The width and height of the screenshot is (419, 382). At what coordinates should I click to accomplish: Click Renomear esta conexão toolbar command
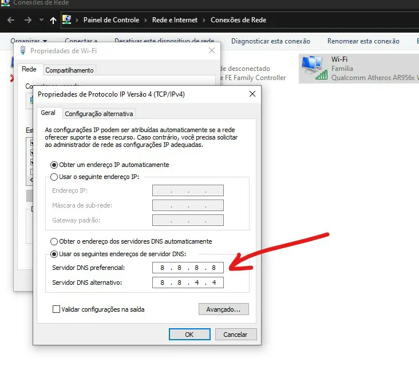[363, 41]
